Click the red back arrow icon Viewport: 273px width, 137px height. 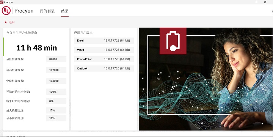tap(6, 22)
